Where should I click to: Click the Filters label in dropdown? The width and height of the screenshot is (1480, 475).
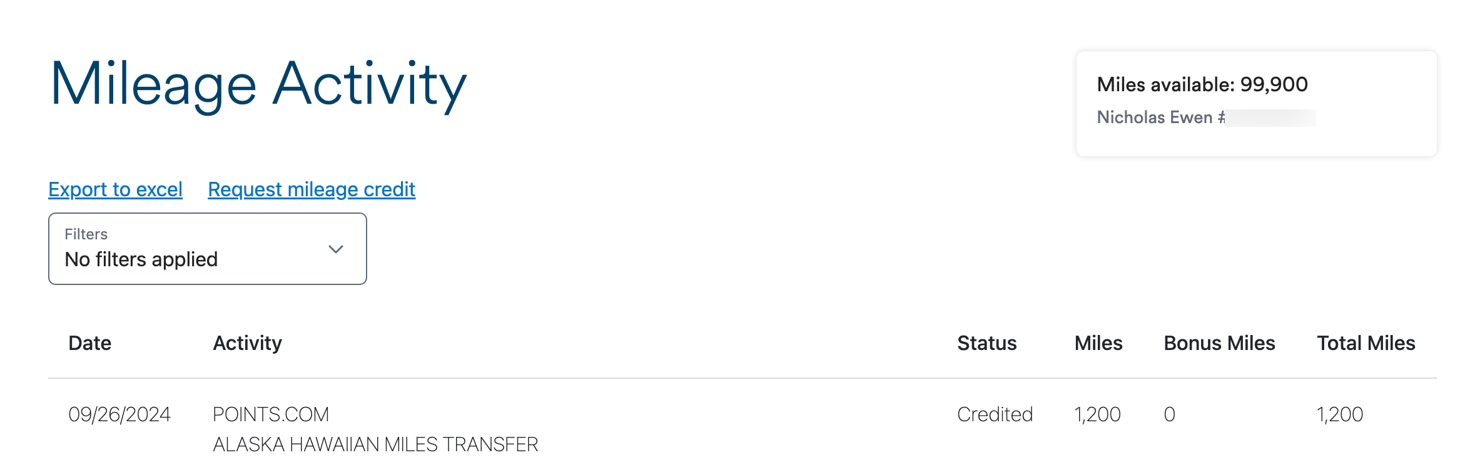coord(86,234)
